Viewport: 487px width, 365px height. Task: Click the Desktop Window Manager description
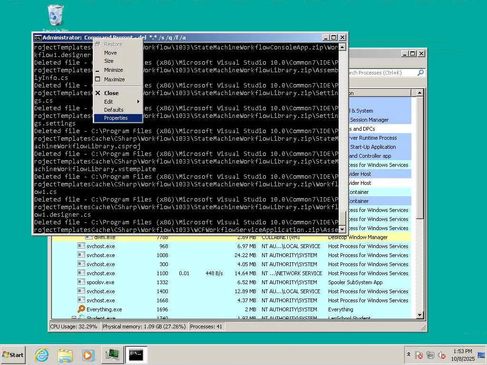coord(358,237)
